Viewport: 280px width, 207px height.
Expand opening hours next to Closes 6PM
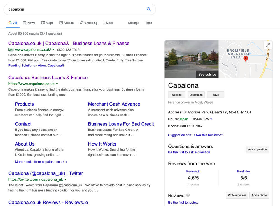(211, 119)
